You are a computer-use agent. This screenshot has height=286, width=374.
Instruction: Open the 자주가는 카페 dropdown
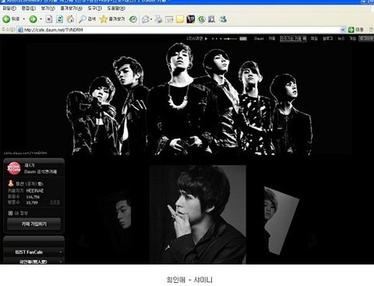(x=293, y=38)
